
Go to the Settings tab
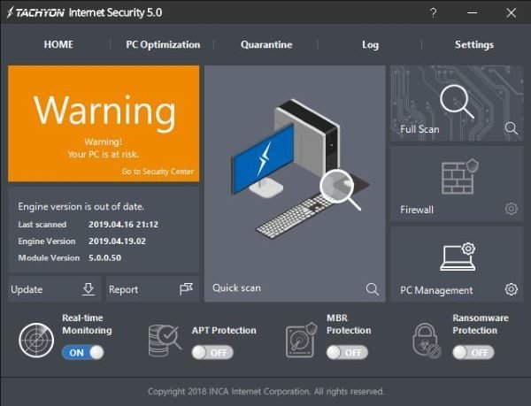point(474,44)
